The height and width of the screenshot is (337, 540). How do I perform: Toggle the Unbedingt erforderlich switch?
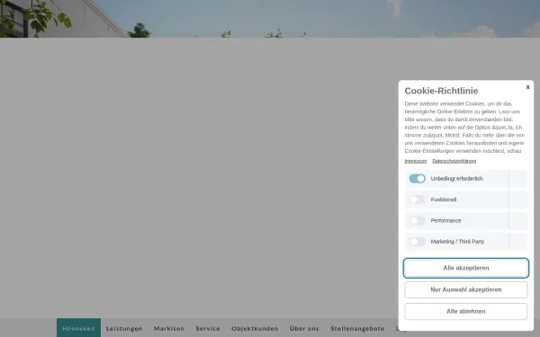[x=417, y=179]
